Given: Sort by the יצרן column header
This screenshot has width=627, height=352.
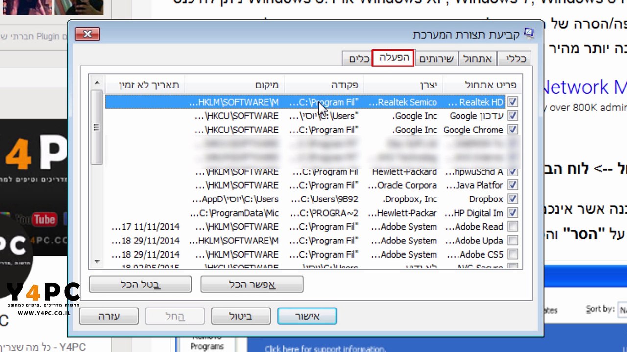Looking at the screenshot, I should coord(403,85).
